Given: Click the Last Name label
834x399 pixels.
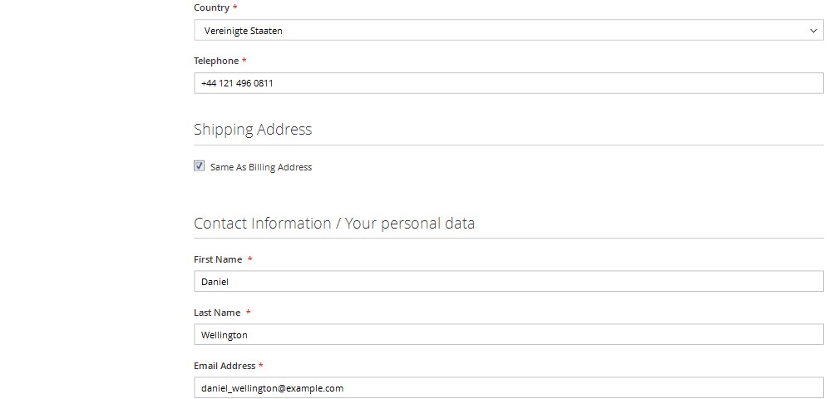Looking at the screenshot, I should click(x=217, y=313).
